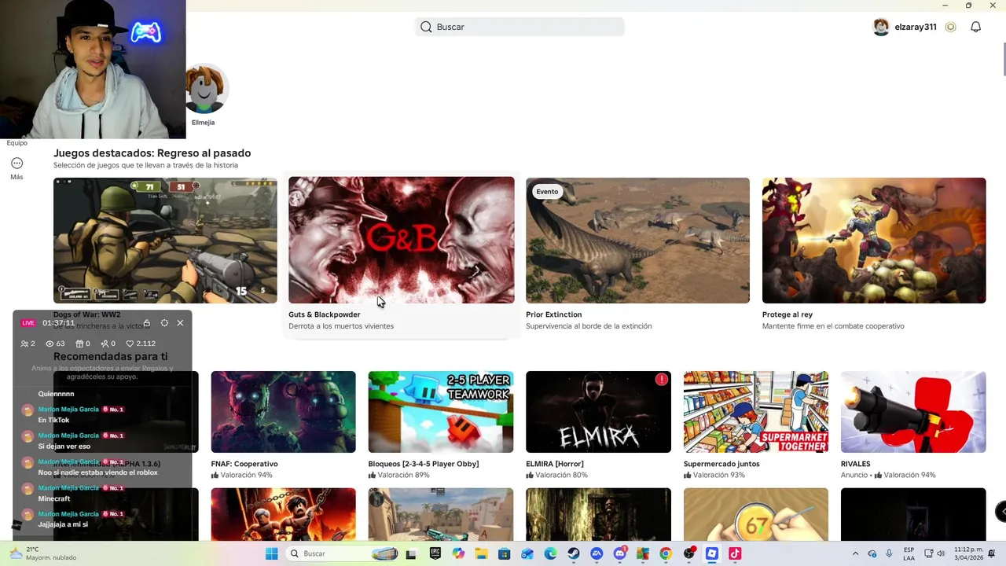The height and width of the screenshot is (566, 1006).
Task: Click heading 'Juegos destacados: Regreso al pasado'
Action: (x=152, y=153)
